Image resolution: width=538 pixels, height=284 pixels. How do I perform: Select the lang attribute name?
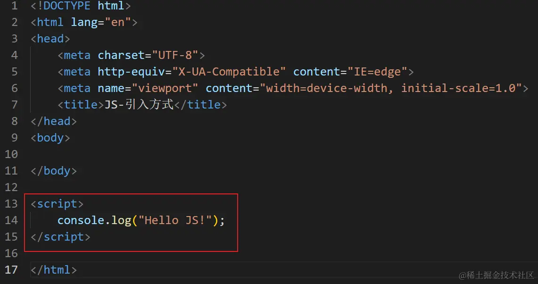coord(84,22)
